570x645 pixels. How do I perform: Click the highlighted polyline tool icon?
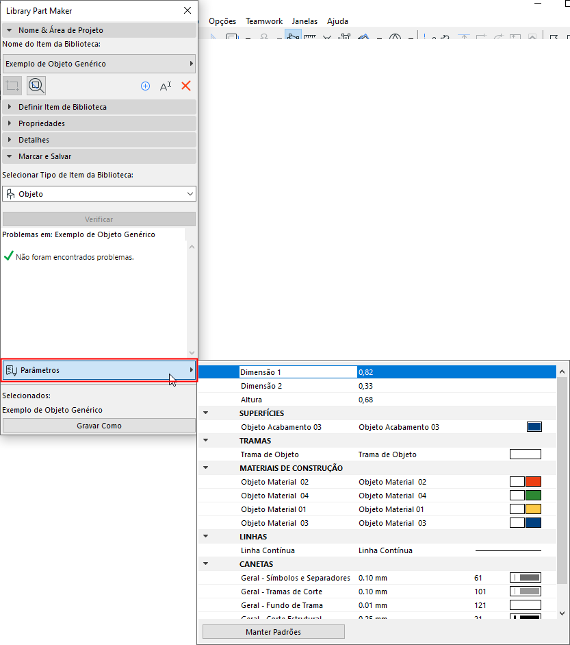tap(292, 38)
